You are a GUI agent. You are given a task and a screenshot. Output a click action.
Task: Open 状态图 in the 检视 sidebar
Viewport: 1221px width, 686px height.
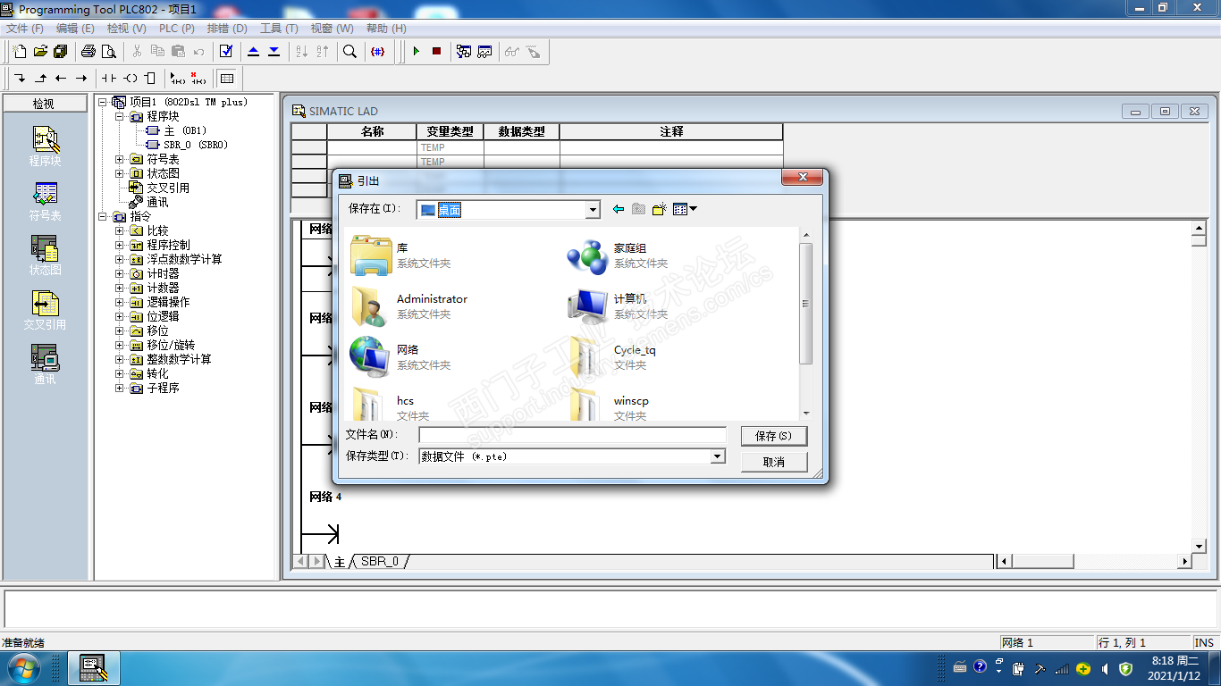coord(45,255)
